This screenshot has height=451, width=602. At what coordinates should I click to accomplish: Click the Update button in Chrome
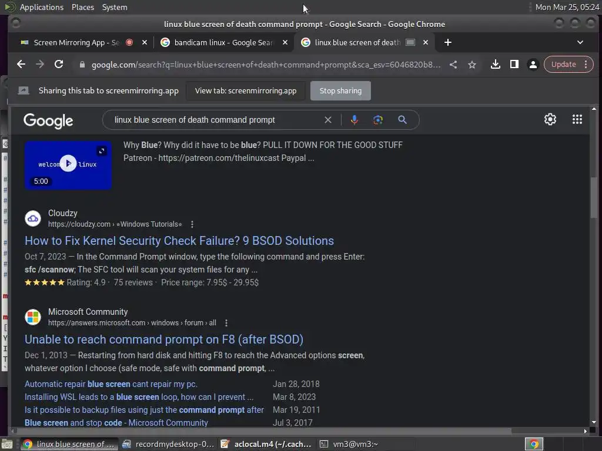point(563,65)
